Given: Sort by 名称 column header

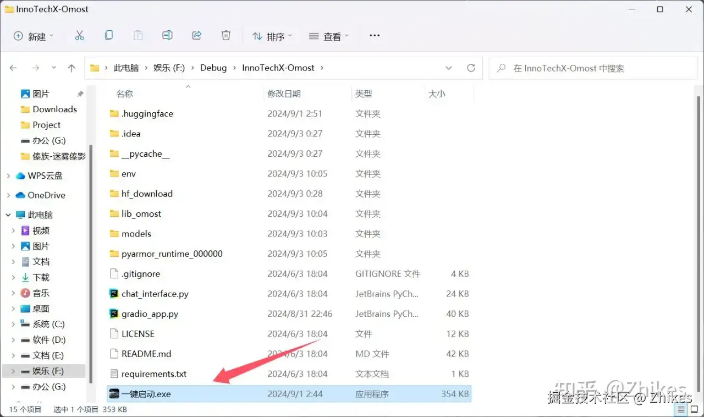Looking at the screenshot, I should 124,94.
